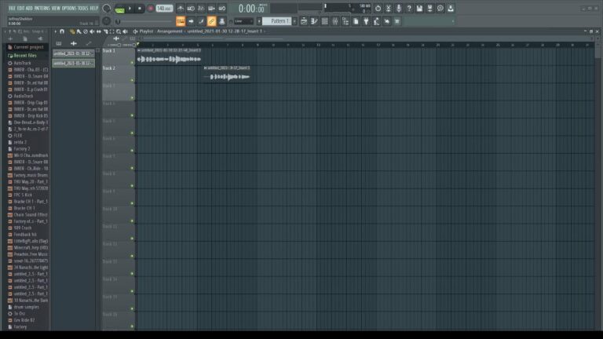
Task: Open the ADD menu
Action: coord(29,8)
